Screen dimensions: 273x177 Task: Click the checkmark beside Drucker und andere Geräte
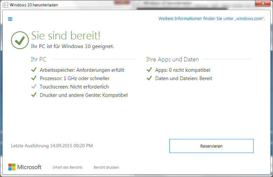pos(34,95)
